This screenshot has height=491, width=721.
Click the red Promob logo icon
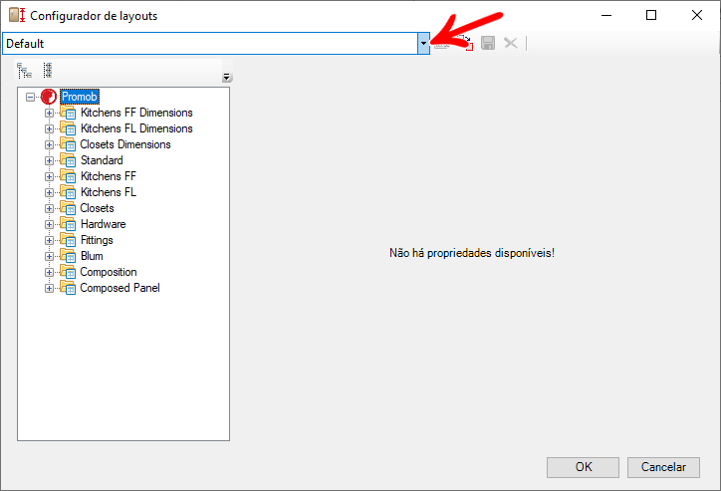[x=49, y=97]
